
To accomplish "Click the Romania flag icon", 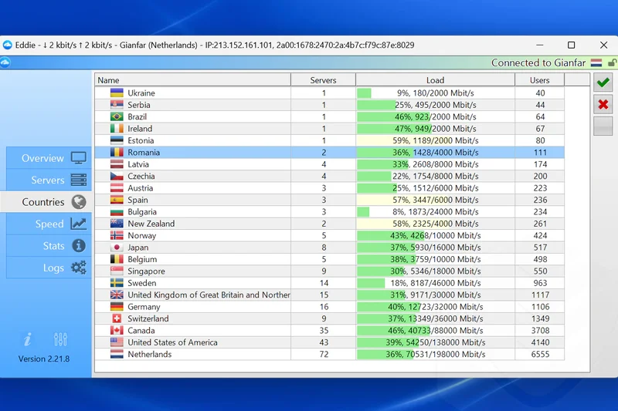I will [x=117, y=152].
